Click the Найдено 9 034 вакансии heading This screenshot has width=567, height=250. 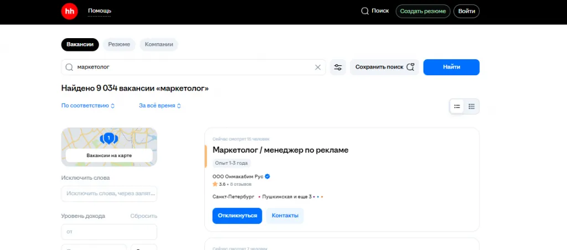[135, 88]
